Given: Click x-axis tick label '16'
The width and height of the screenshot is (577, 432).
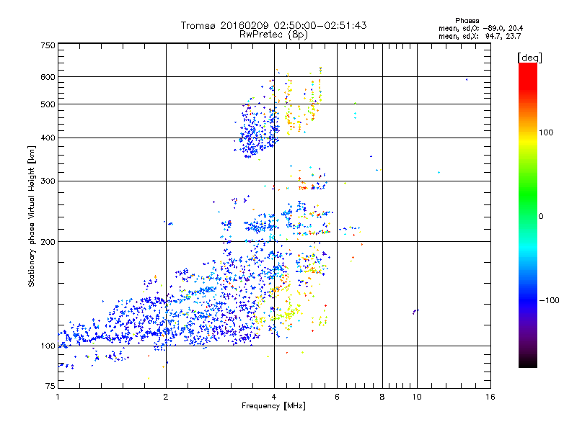Looking at the screenshot, I should (490, 397).
